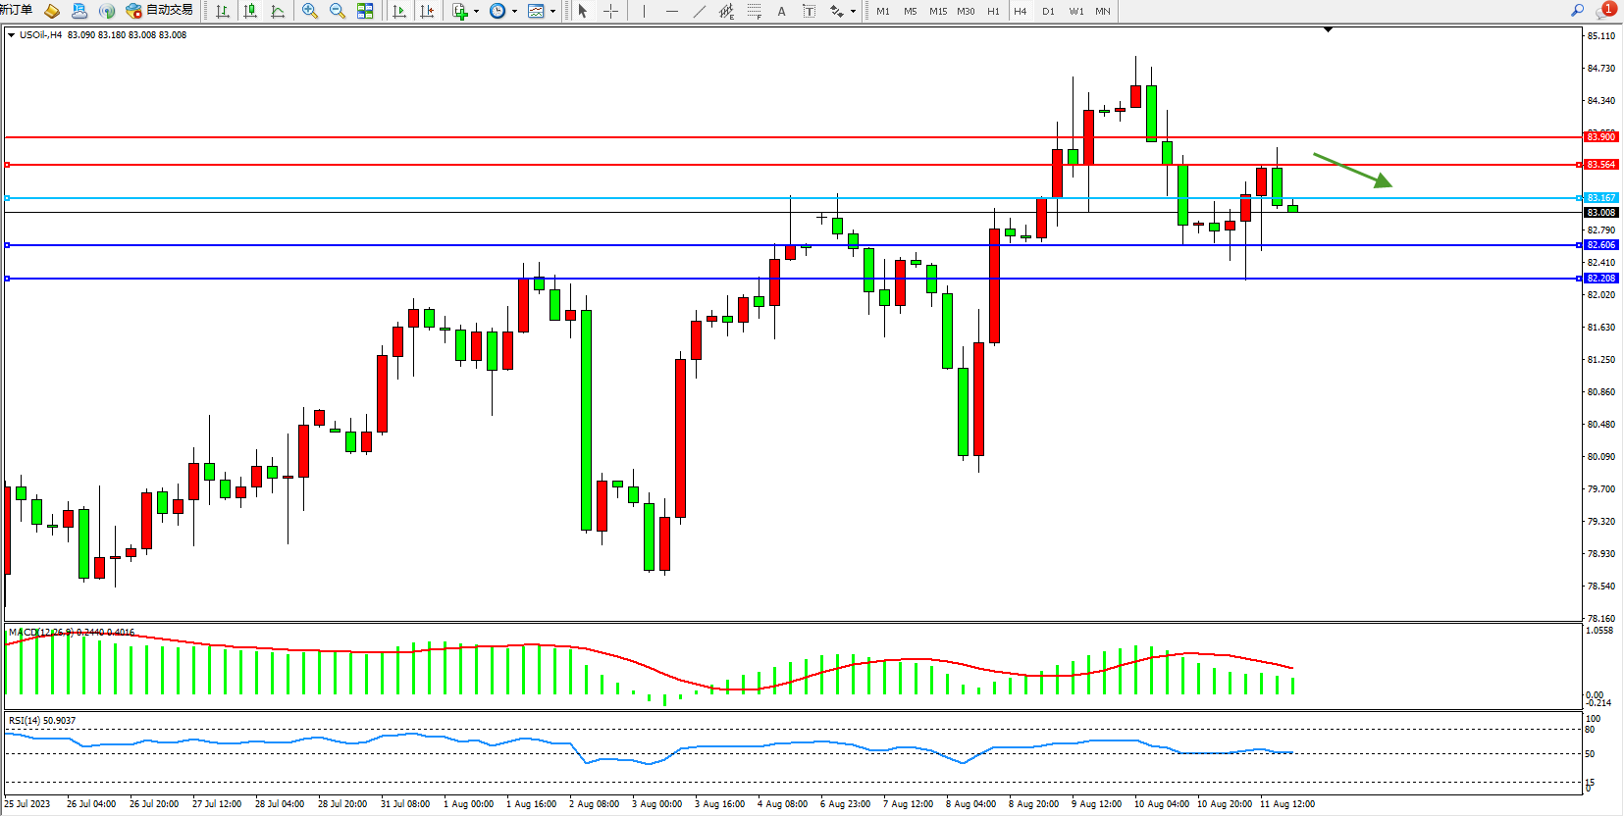The height and width of the screenshot is (817, 1624).
Task: Click the chart shift triangle marker
Action: coord(1328,30)
